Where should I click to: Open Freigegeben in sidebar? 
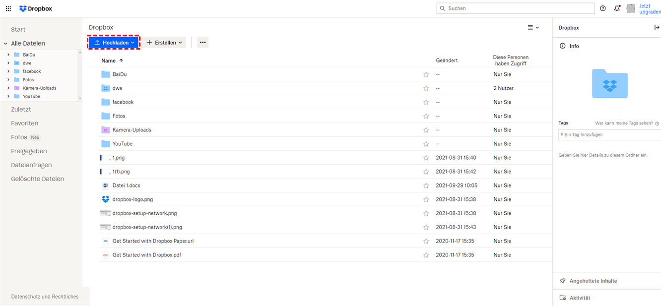tap(29, 151)
